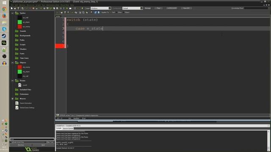Collapse the Rooms folder
271x152 pixels.
pos(12,81)
